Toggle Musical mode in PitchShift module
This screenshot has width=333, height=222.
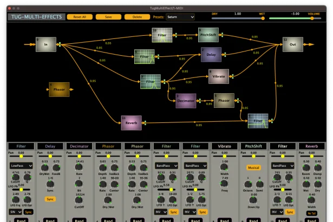(x=253, y=168)
